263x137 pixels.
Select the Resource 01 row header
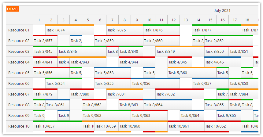tap(19, 30)
